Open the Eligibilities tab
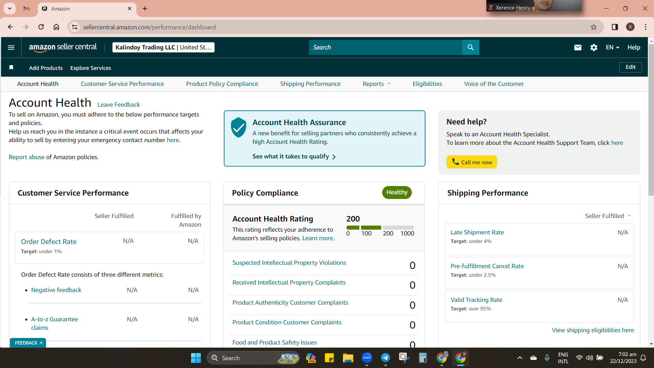 click(427, 84)
